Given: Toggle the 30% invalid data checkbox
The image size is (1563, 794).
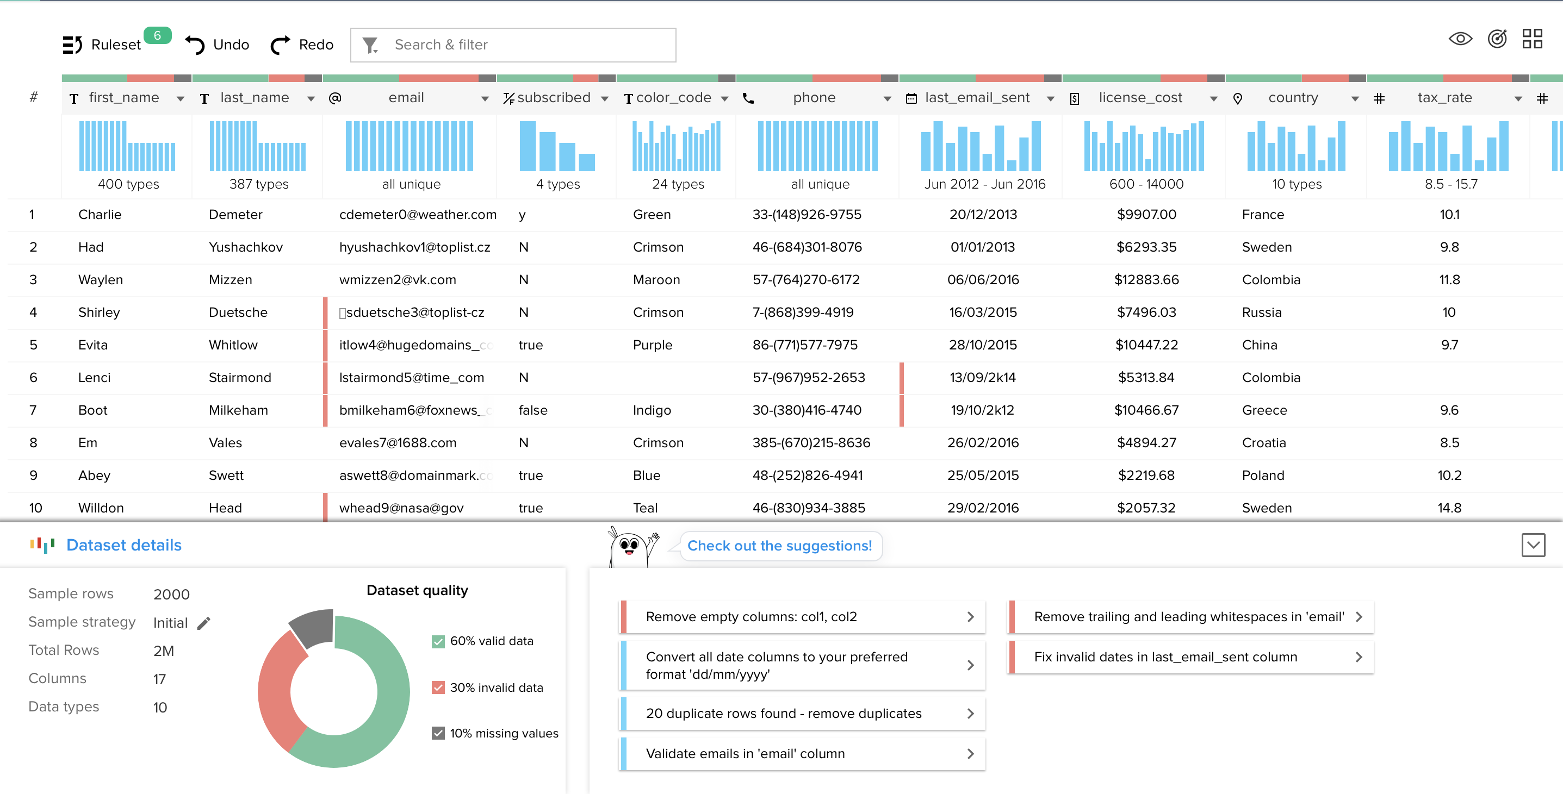Looking at the screenshot, I should pos(438,688).
